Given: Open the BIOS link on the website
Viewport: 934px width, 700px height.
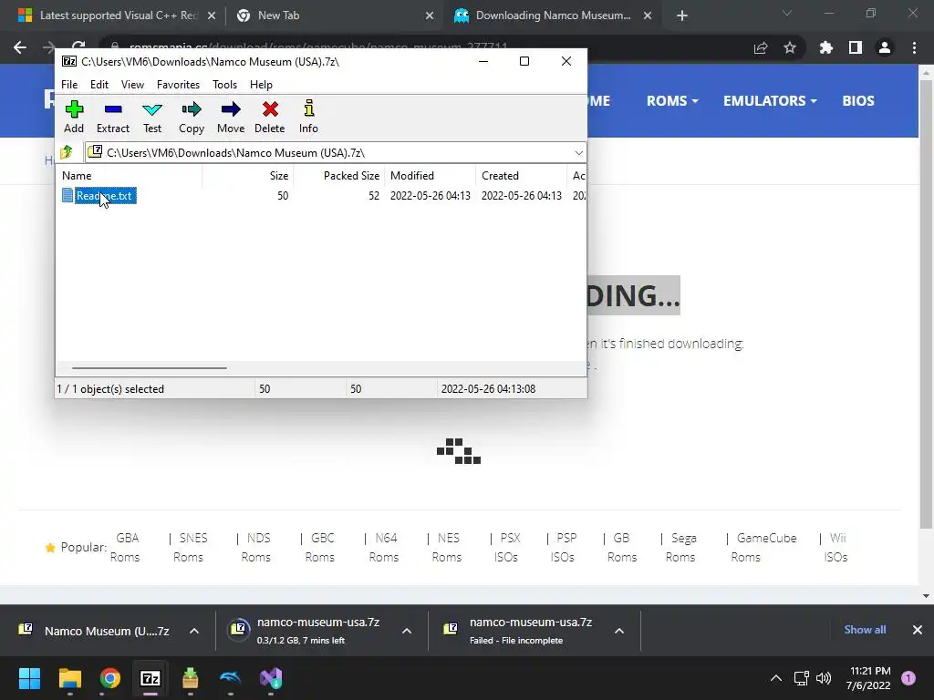Looking at the screenshot, I should coord(857,100).
